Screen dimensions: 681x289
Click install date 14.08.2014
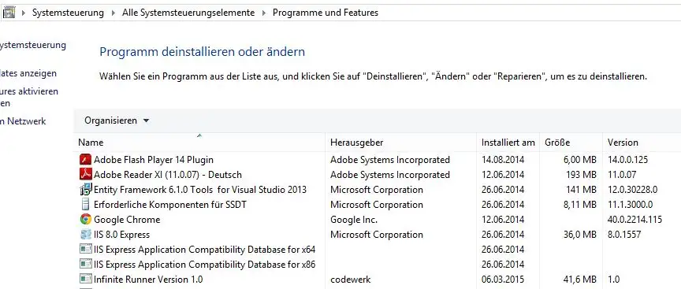click(503, 160)
